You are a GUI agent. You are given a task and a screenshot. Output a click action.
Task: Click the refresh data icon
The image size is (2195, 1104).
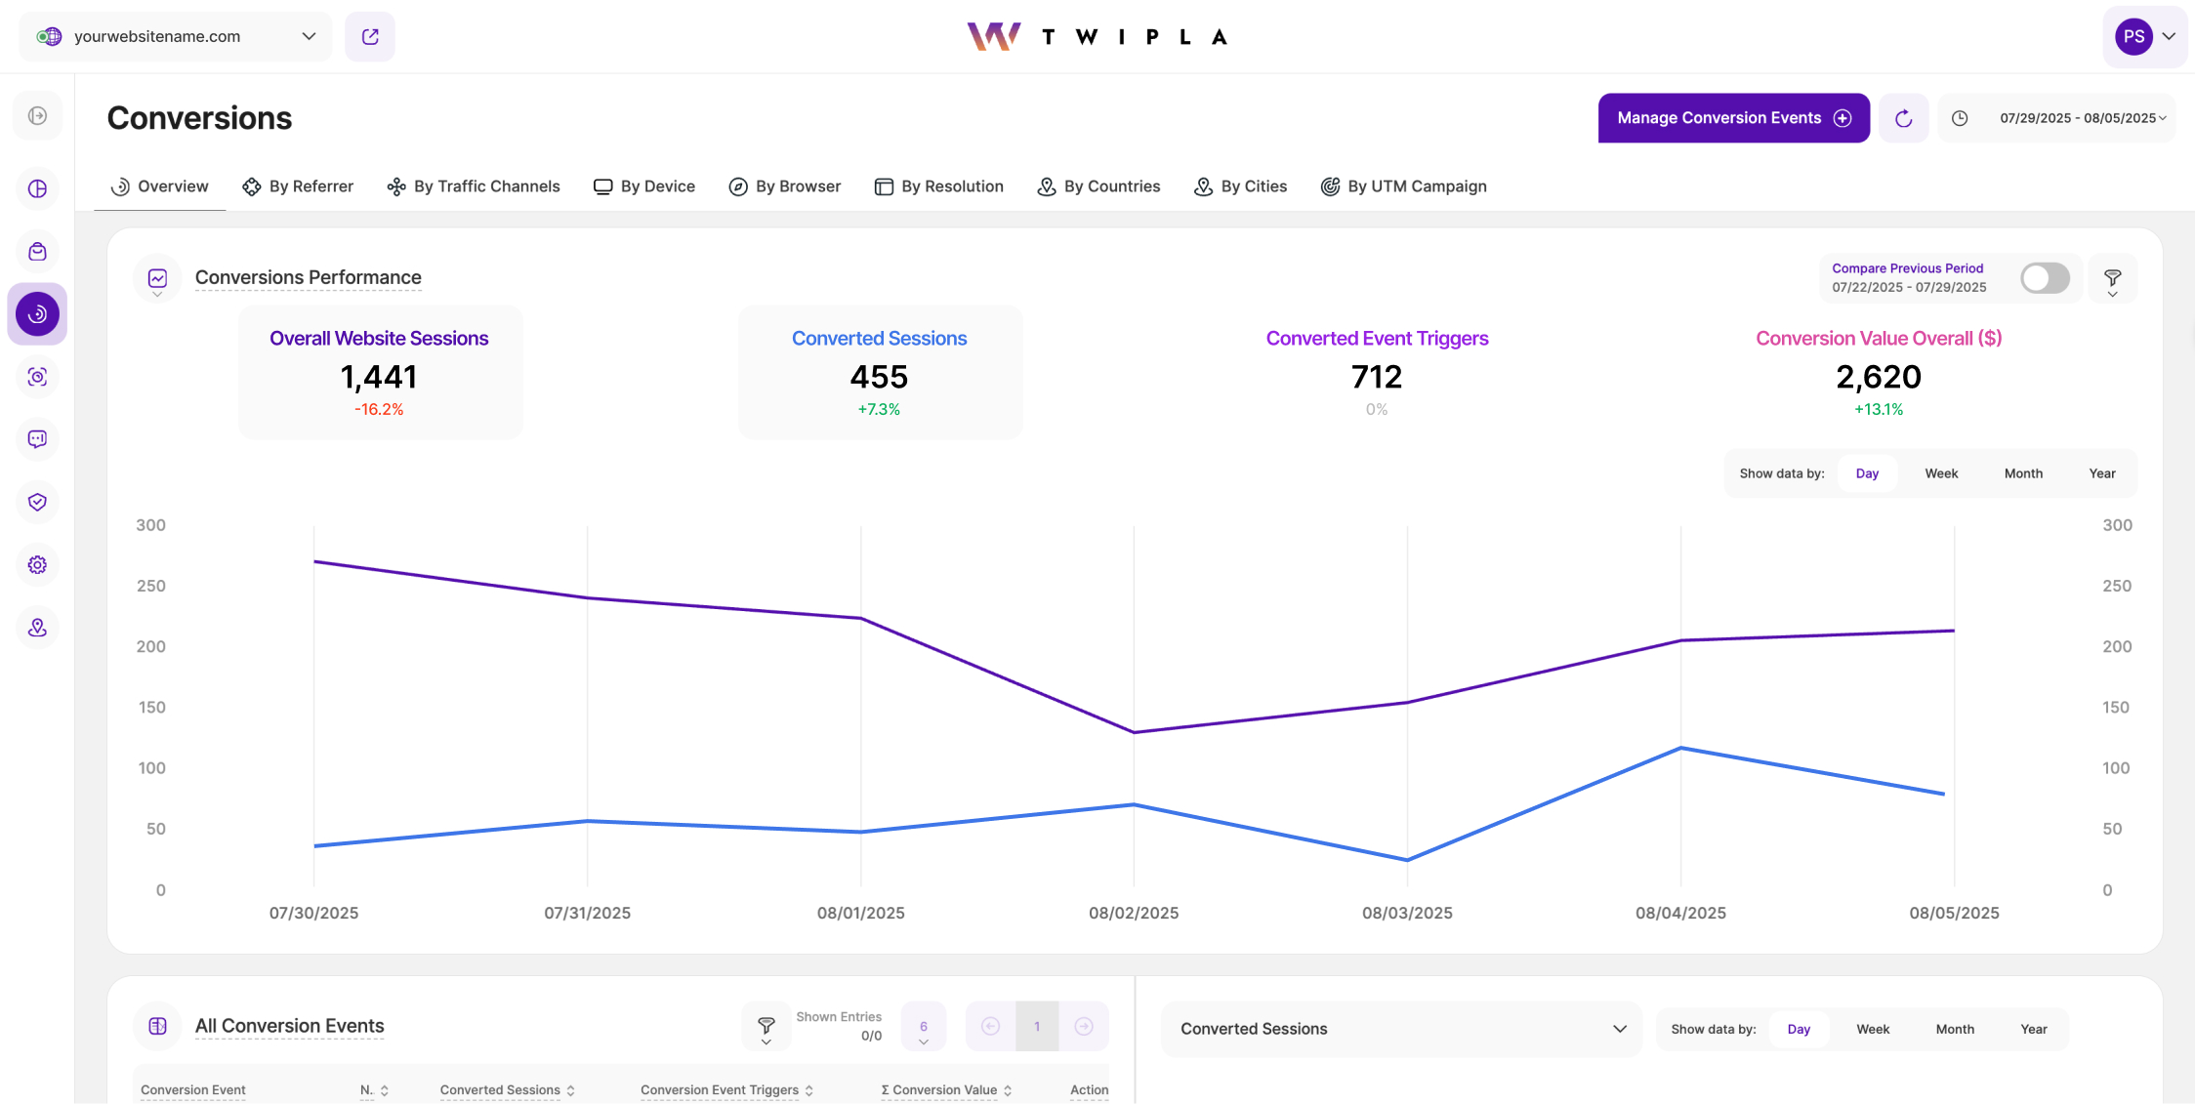1903,118
